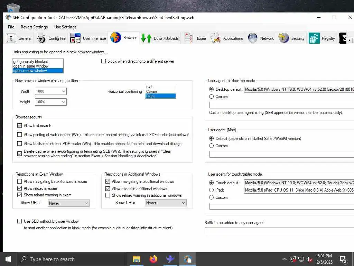Screen dimensions: 354x266
Task: Toggle Allow navigating in additional windows
Action: click(x=108, y=181)
